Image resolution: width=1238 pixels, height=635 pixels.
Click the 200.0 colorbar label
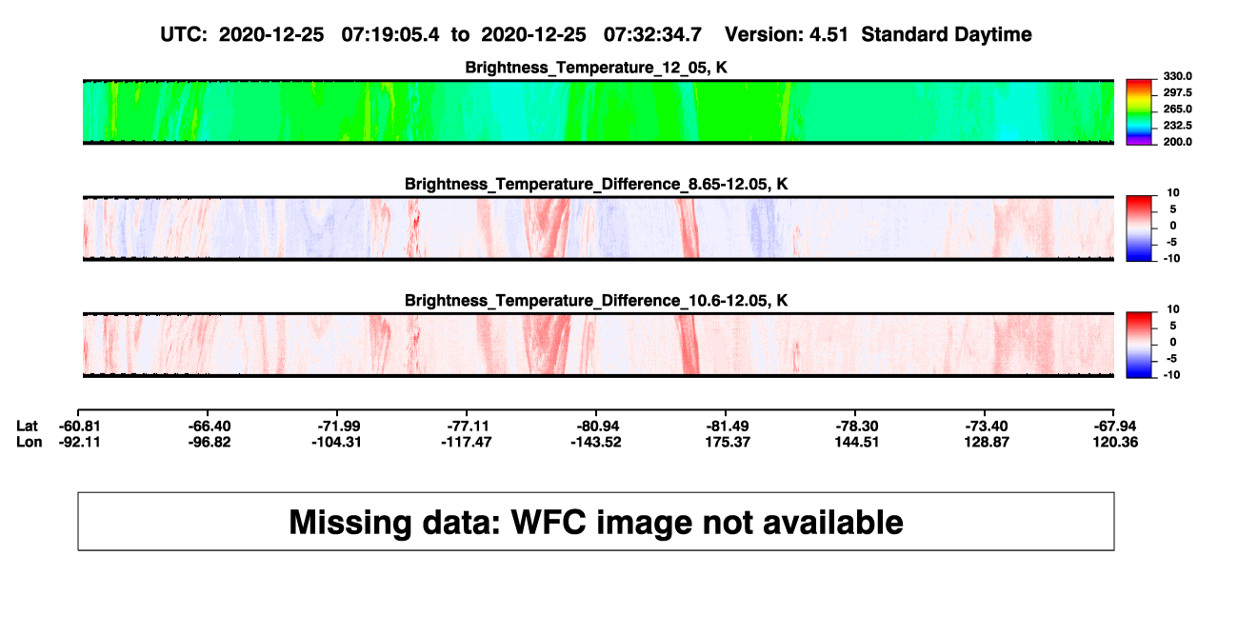[x=1178, y=141]
